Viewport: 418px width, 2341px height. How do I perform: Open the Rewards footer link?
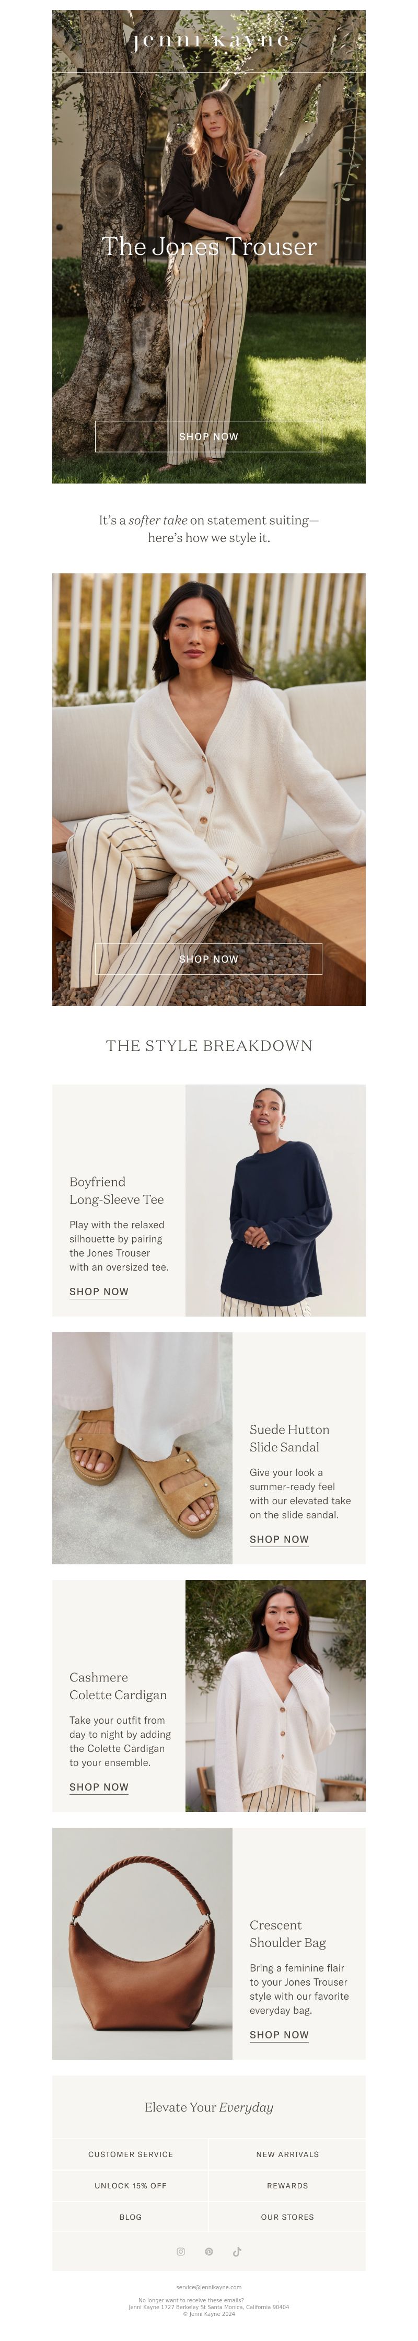pos(287,2186)
